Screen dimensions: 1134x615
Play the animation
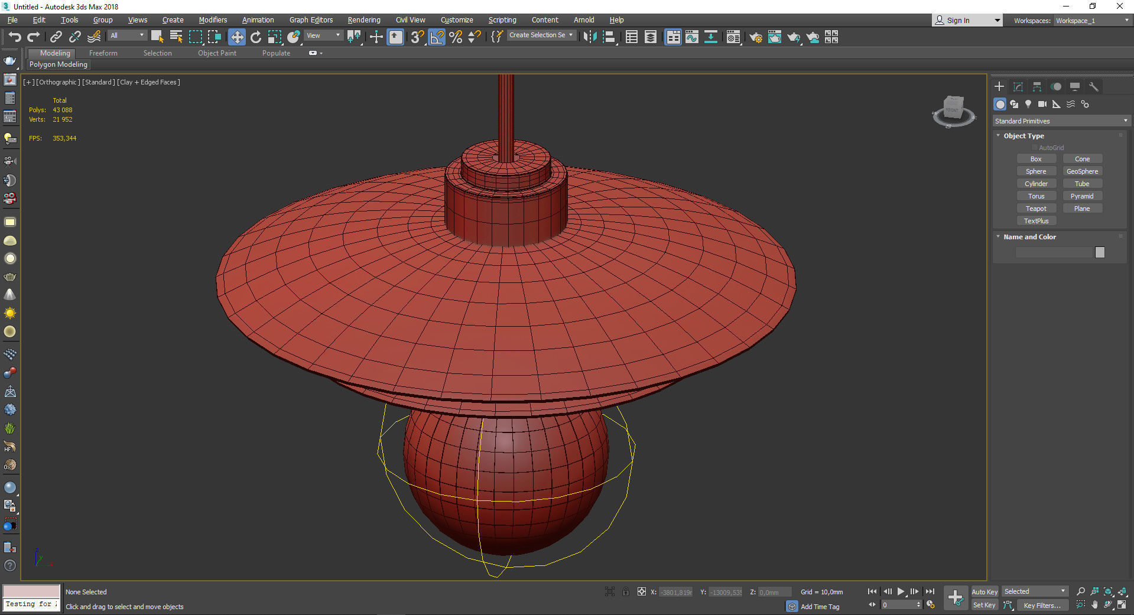pos(901,591)
